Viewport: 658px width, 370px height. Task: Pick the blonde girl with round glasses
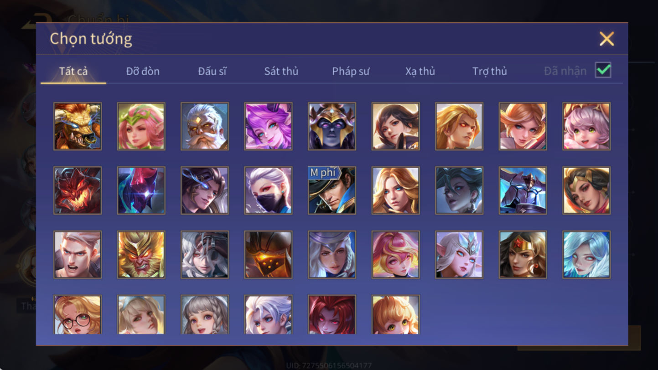coord(78,315)
